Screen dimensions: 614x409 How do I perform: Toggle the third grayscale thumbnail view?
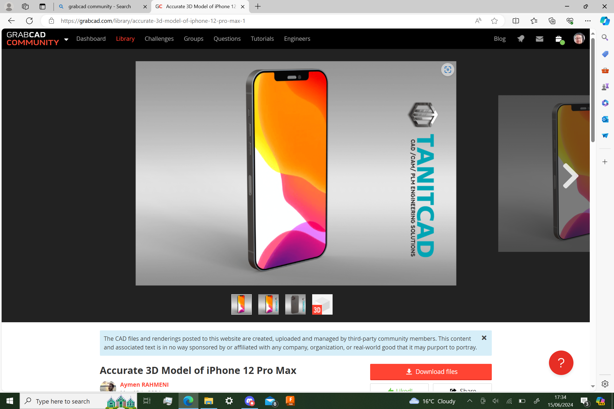point(296,304)
